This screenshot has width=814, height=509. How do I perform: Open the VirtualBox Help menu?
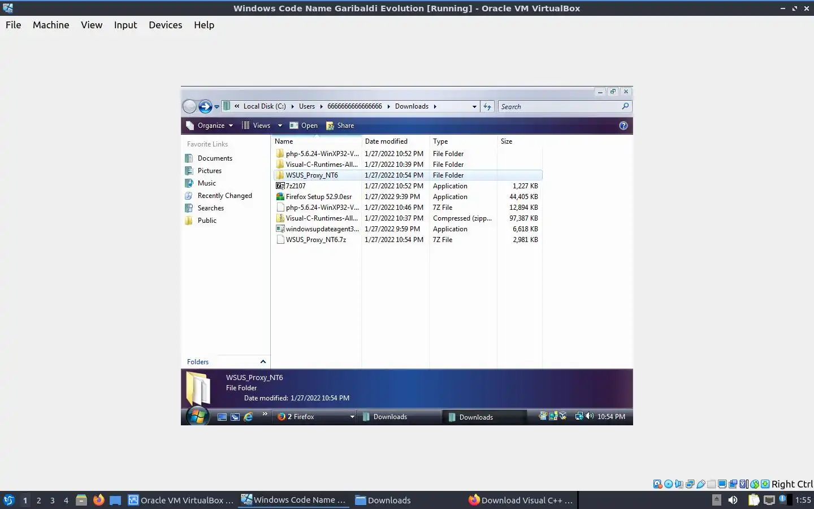204,25
